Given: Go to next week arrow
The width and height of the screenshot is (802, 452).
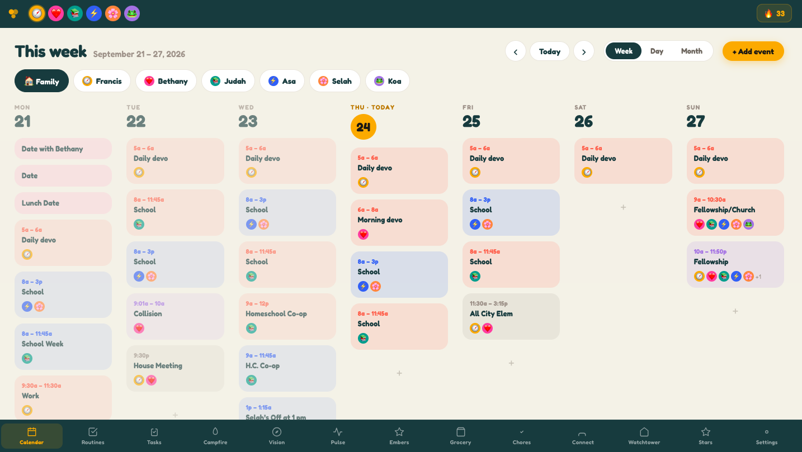Looking at the screenshot, I should click(x=584, y=51).
